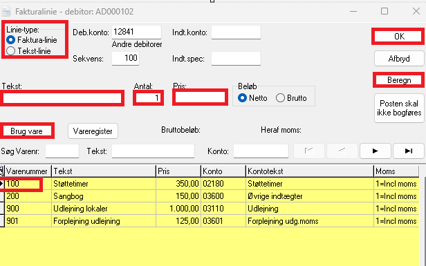The height and width of the screenshot is (266, 426).
Task: Close the Fakturalinie window
Action: [x=416, y=11]
